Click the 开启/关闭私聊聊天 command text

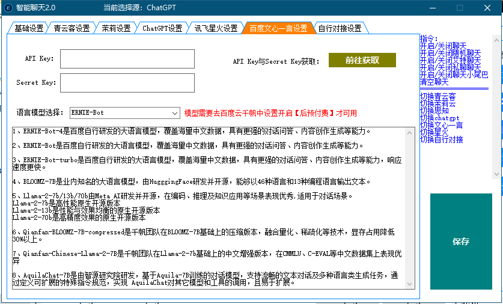click(450, 67)
